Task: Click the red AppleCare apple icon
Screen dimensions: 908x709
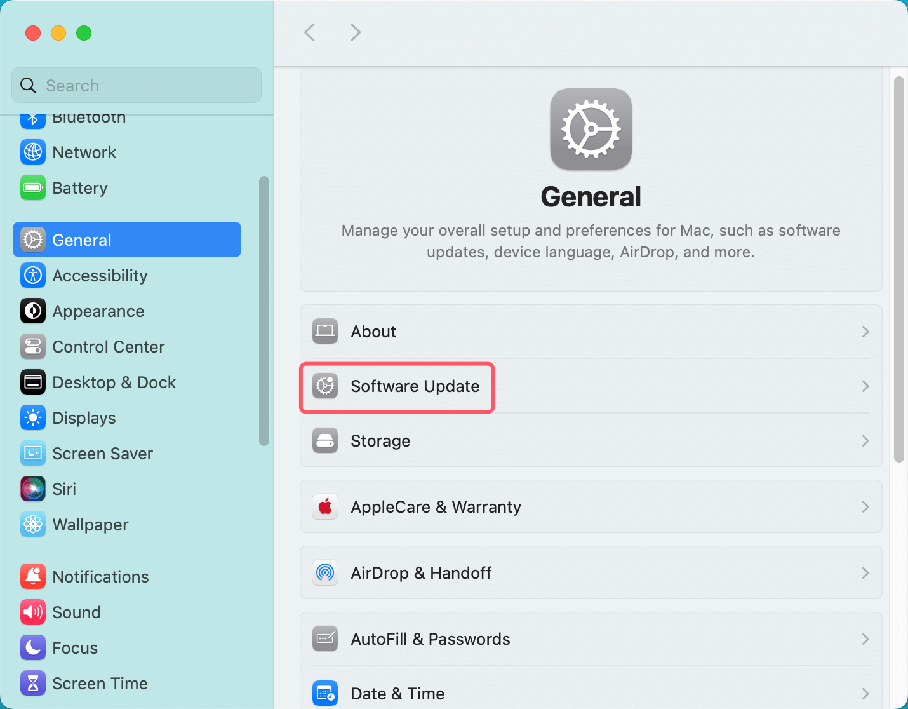Action: point(325,507)
